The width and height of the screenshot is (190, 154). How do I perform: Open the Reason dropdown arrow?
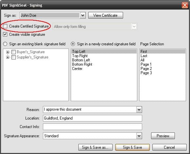point(139,110)
